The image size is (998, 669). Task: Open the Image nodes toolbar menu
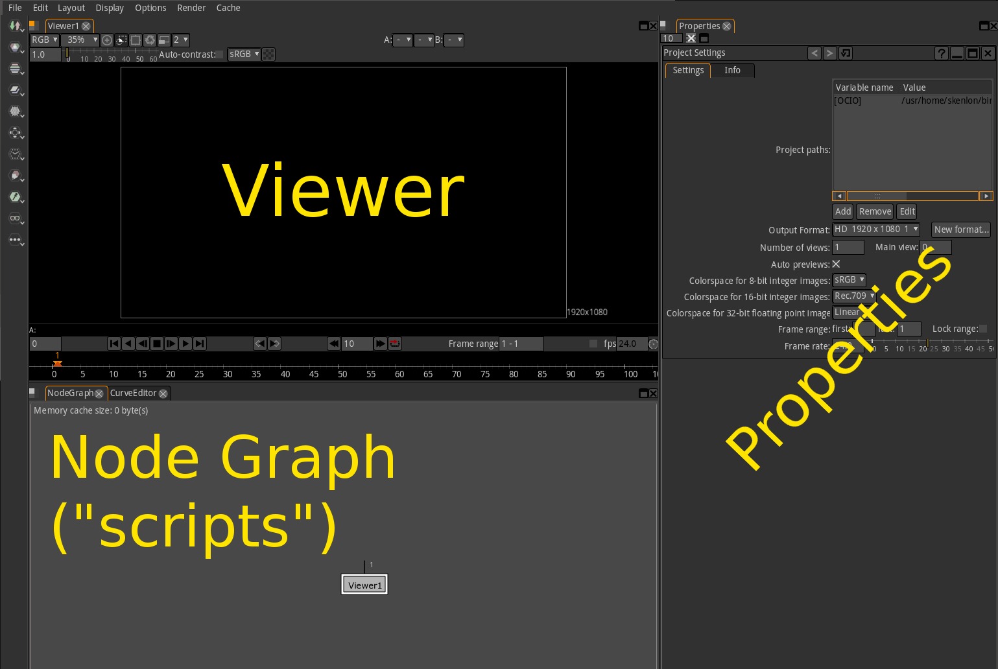click(x=15, y=26)
